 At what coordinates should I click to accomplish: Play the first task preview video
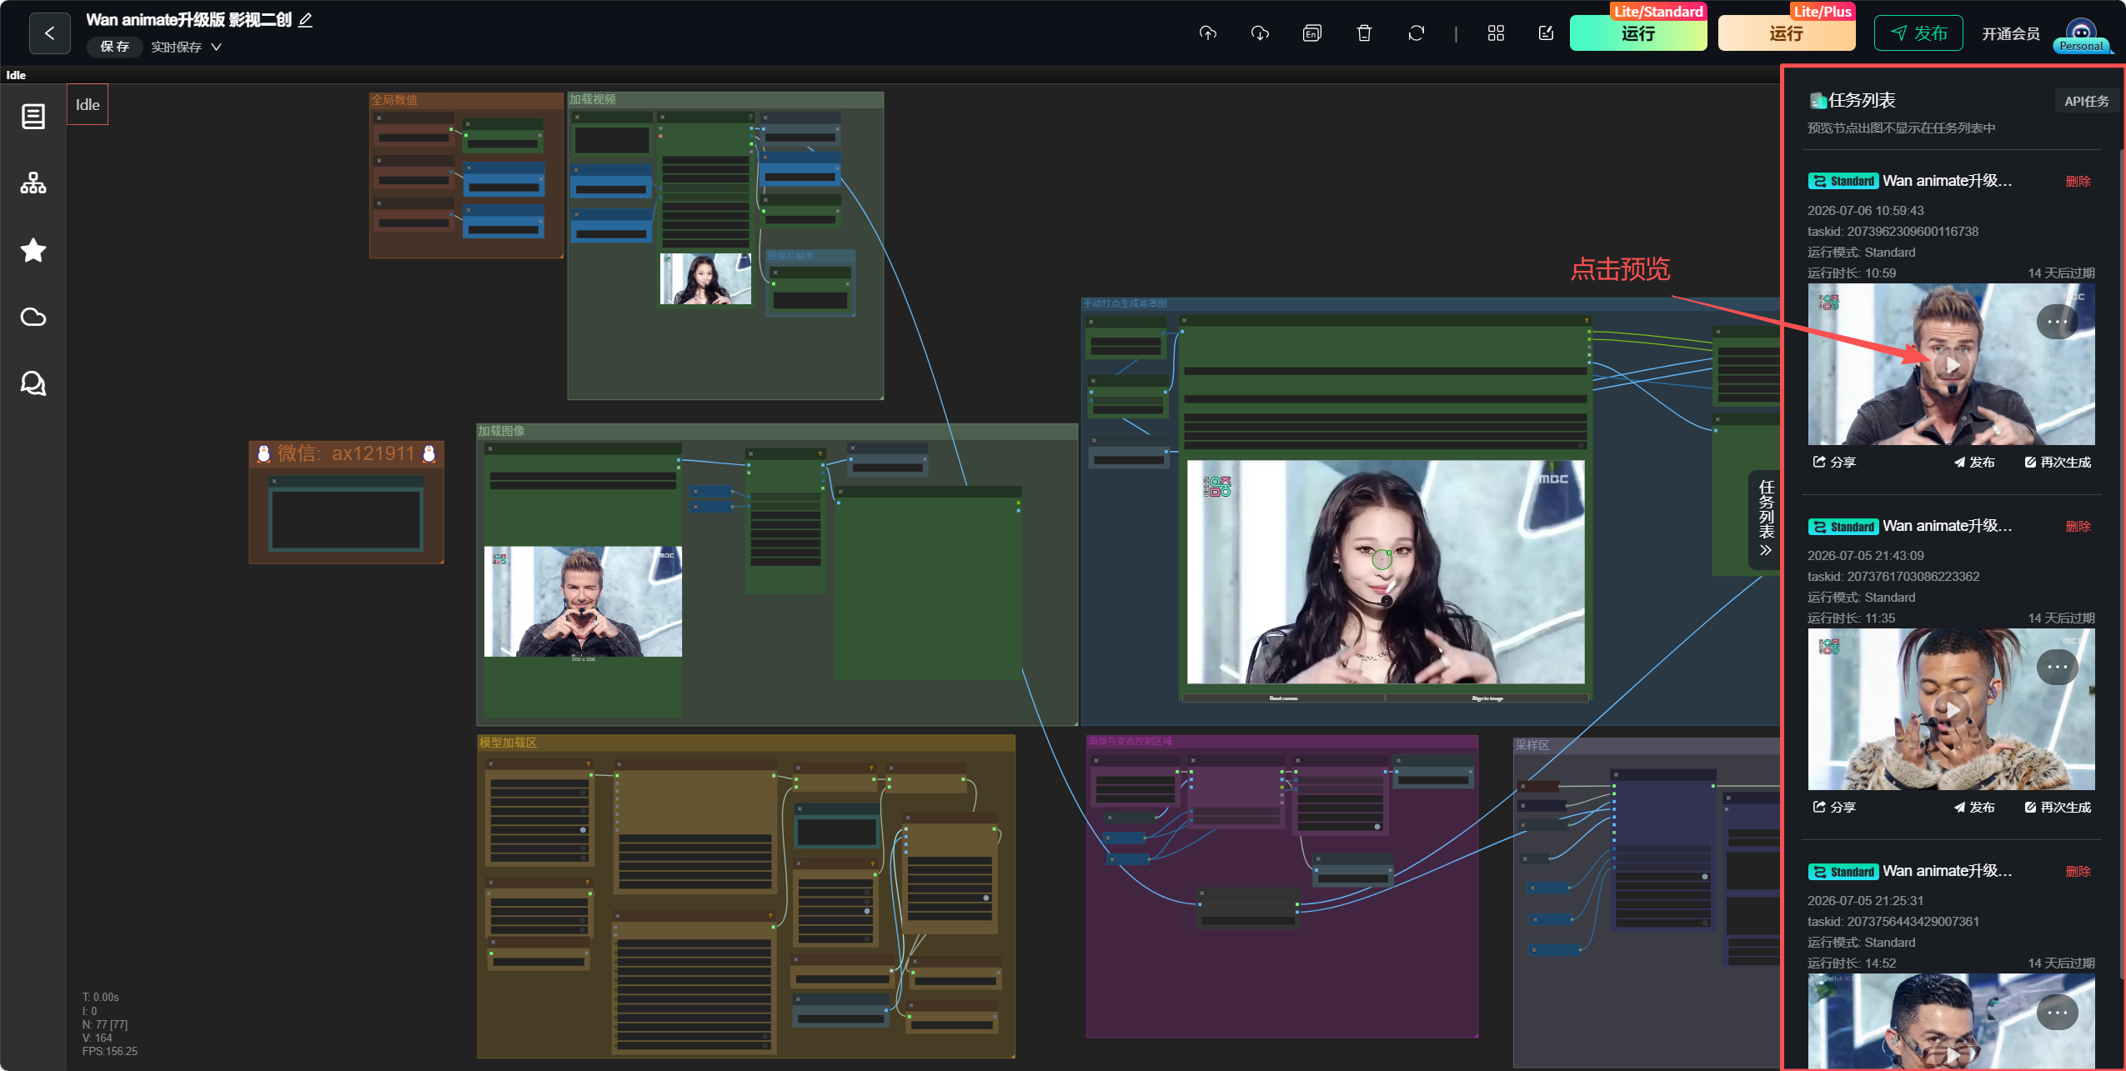1951,365
